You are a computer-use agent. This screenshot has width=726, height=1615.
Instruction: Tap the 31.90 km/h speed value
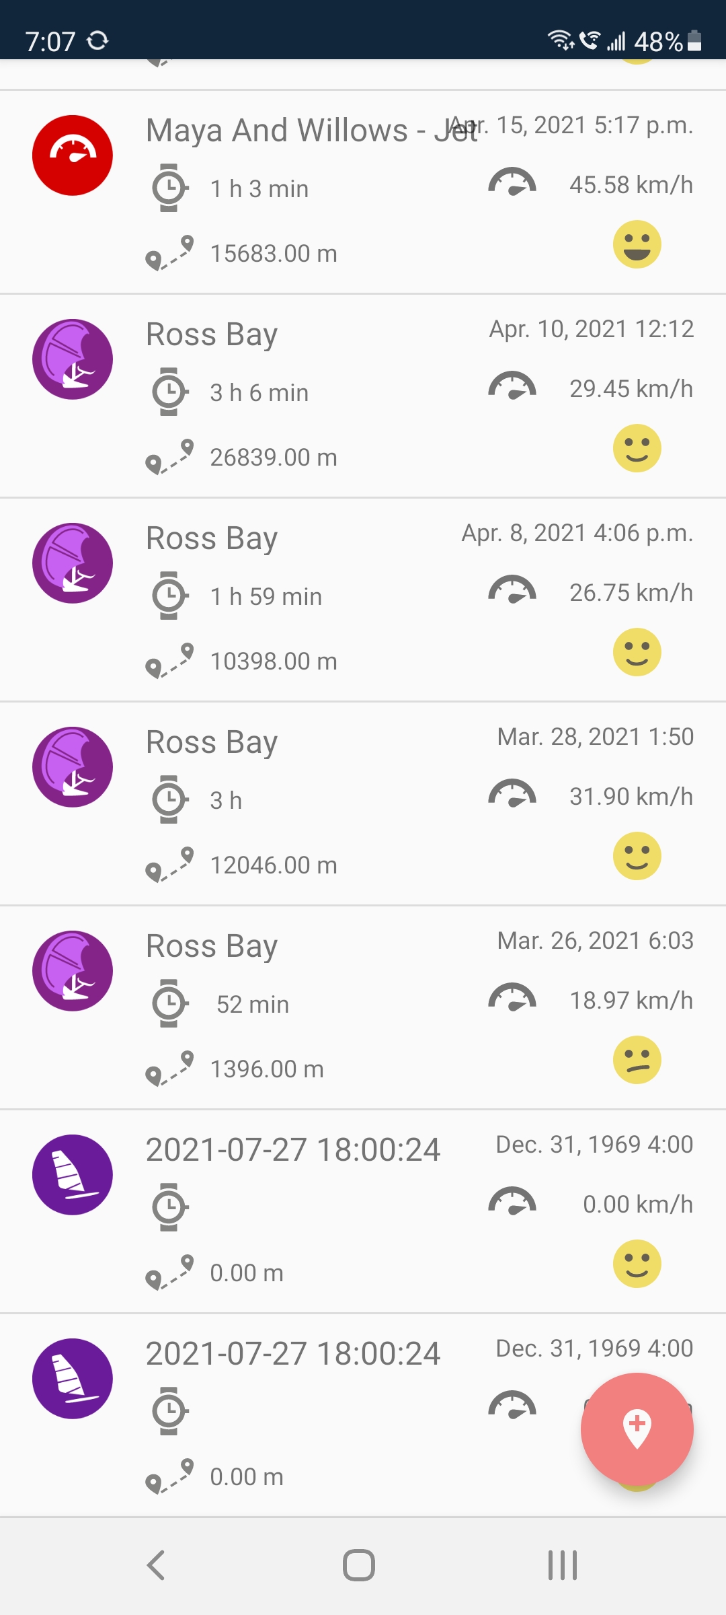pyautogui.click(x=631, y=797)
